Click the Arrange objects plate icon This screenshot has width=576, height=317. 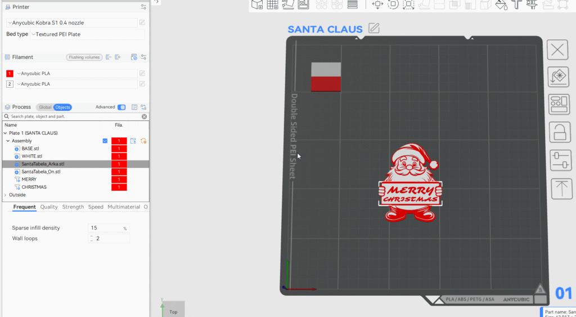(557, 105)
